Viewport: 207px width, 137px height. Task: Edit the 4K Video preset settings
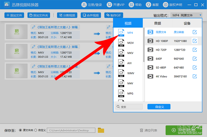coord(195,76)
